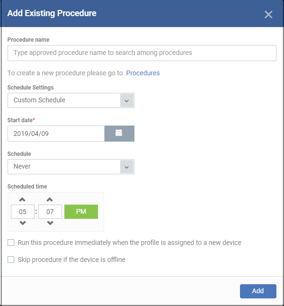The height and width of the screenshot is (306, 284).
Task: Expand the Schedule dropdown arrow showing Never
Action: [x=127, y=167]
